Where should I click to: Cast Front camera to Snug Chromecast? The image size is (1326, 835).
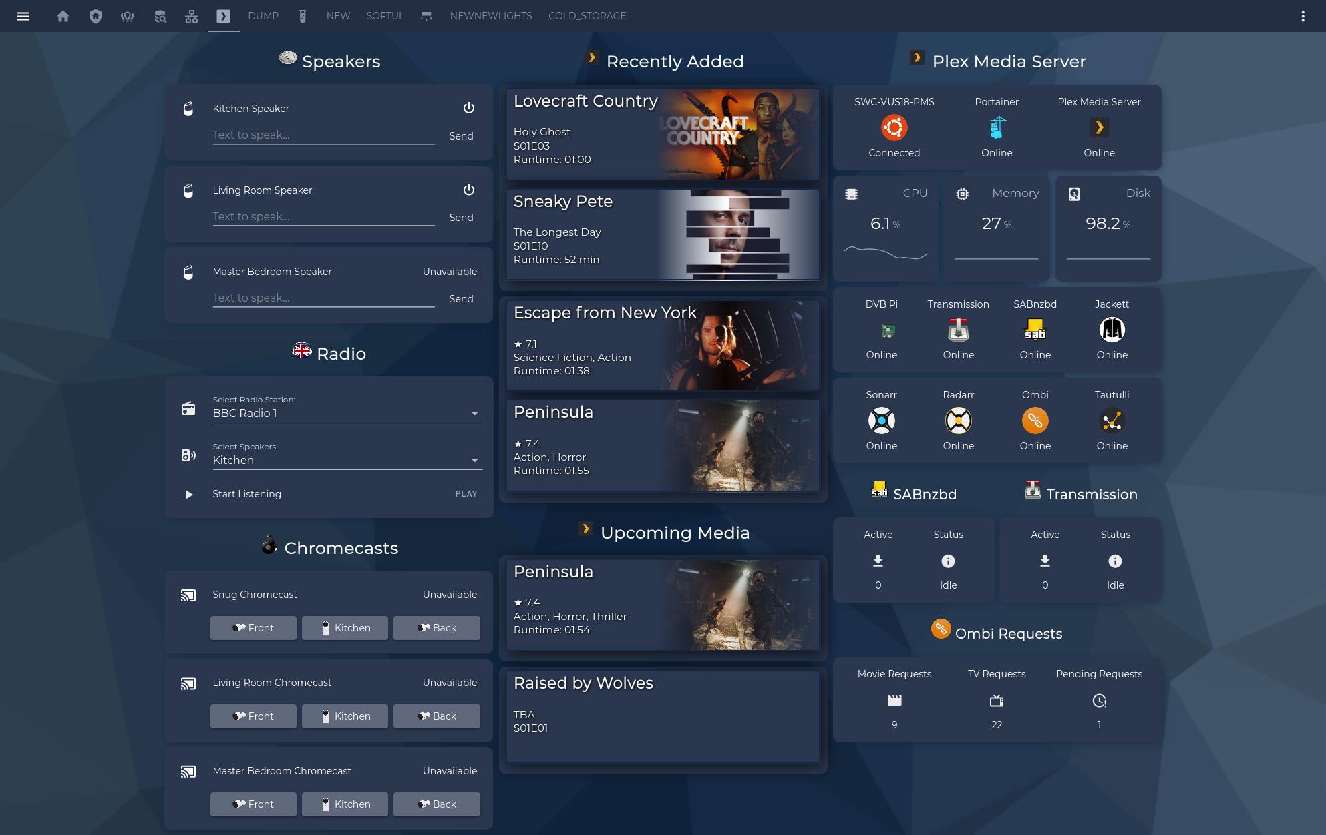pyautogui.click(x=253, y=628)
